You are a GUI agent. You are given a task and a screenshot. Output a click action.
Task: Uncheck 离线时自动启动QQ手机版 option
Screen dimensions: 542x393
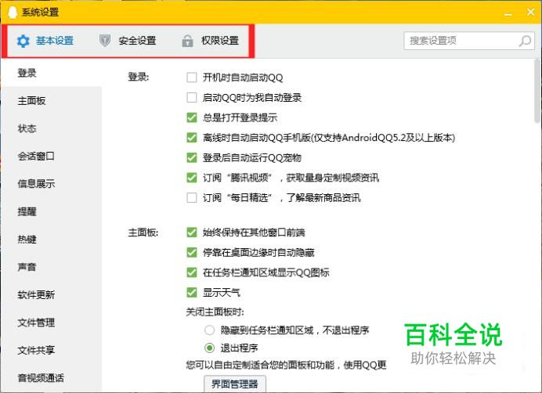[191, 138]
